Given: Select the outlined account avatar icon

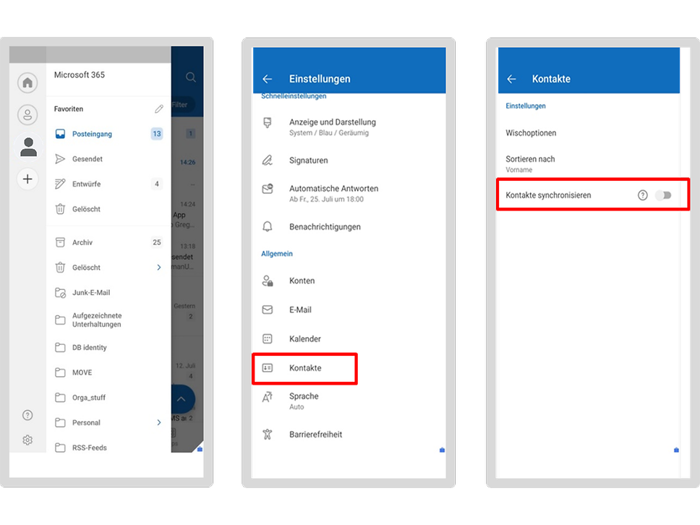Looking at the screenshot, I should (27, 115).
